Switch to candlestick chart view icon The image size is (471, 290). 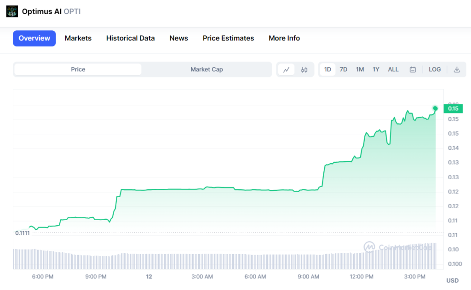(304, 70)
